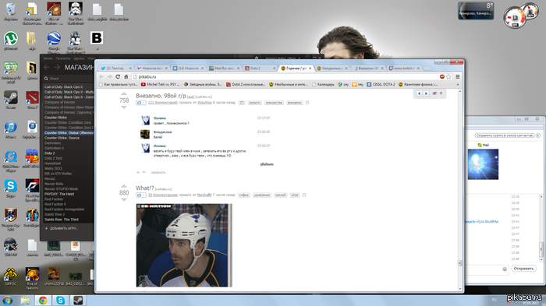
Task: Switch to Steam in the taskbar
Action: tap(78, 301)
